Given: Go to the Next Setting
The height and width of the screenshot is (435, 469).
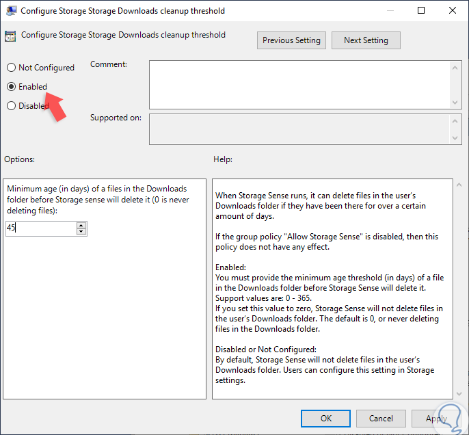Looking at the screenshot, I should pos(366,40).
